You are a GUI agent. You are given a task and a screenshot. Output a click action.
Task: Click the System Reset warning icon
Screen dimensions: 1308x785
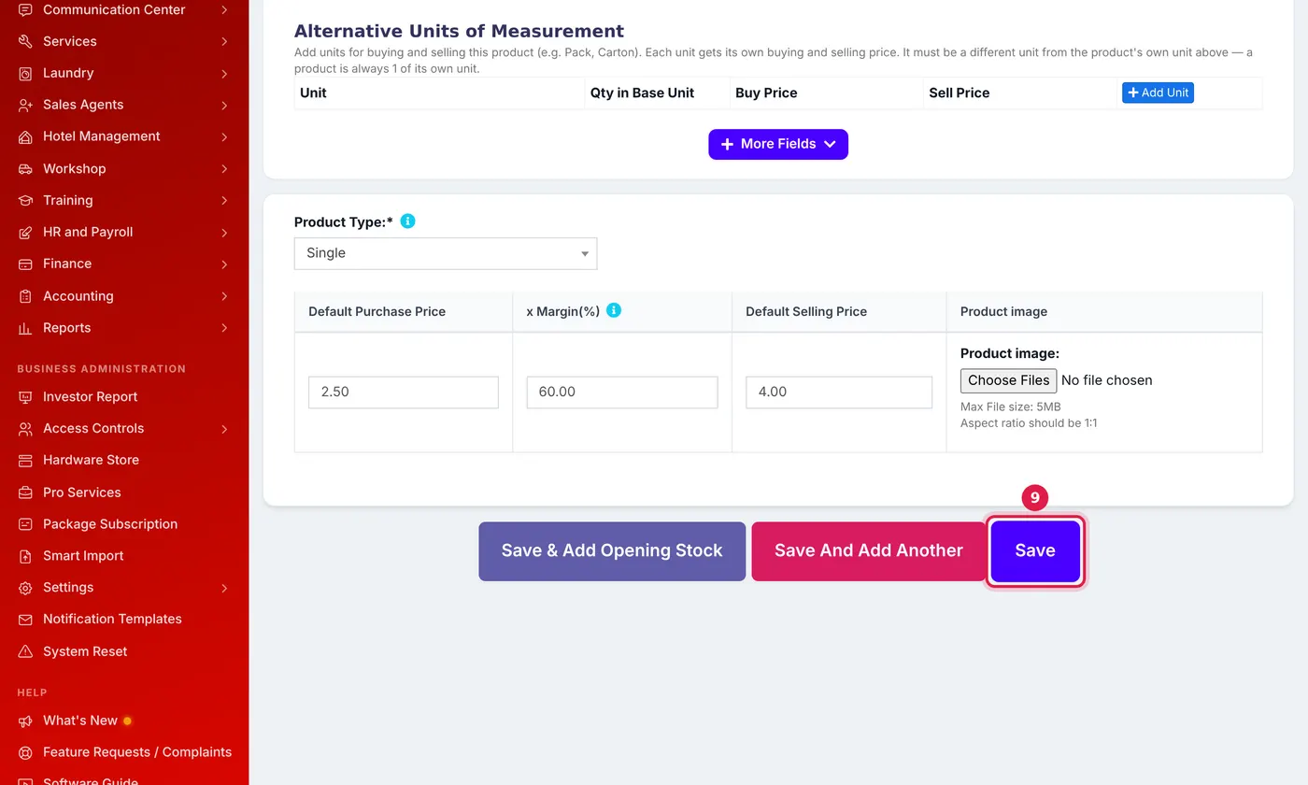[x=25, y=651]
